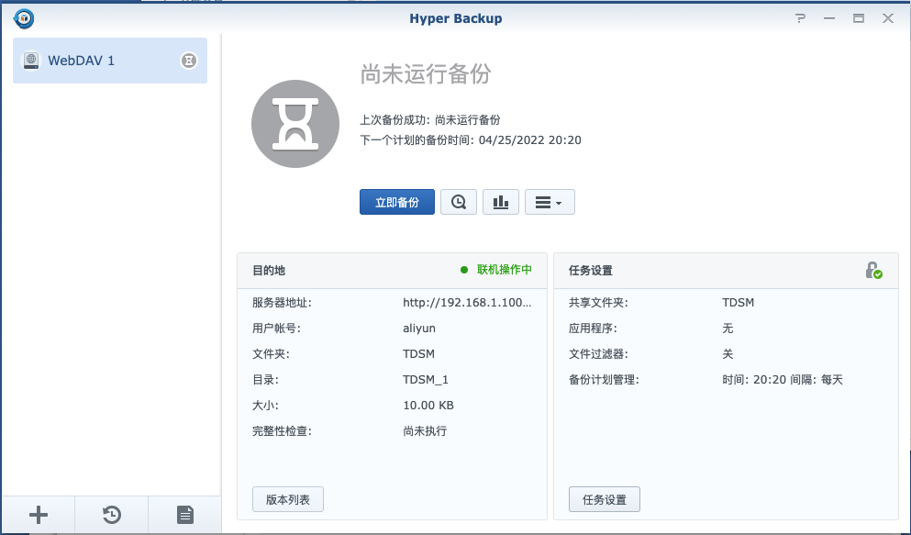Click the size value 10.00 KB

click(428, 405)
